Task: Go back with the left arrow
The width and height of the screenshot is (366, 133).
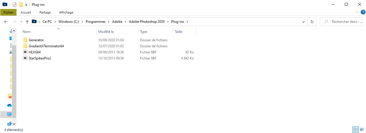Action: (6, 22)
